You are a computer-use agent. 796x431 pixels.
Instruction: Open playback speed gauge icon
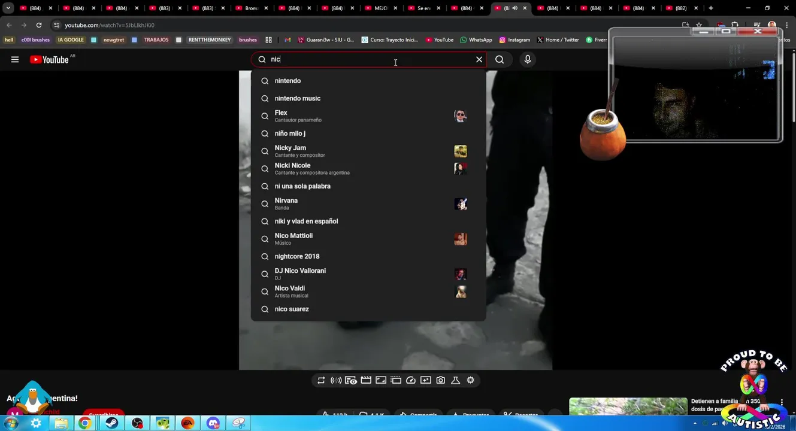tap(411, 380)
